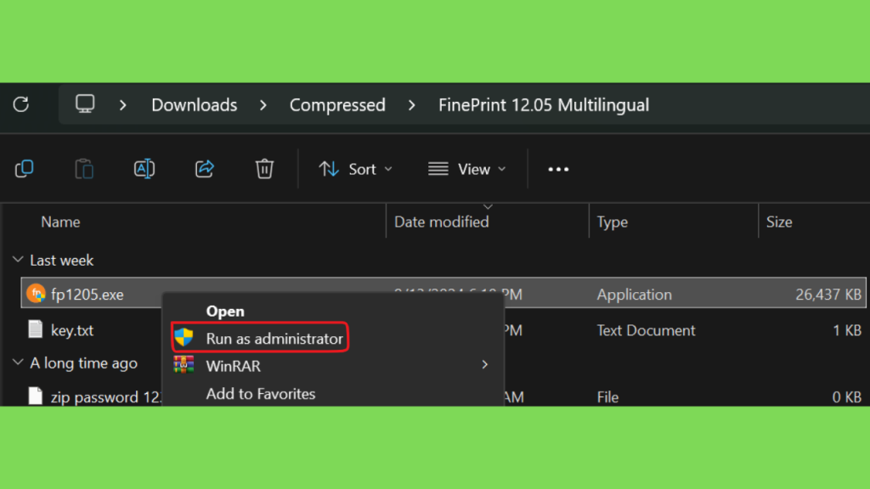The image size is (870, 489).
Task: Expand chevron after Downloads breadcrumb
Action: pos(263,104)
